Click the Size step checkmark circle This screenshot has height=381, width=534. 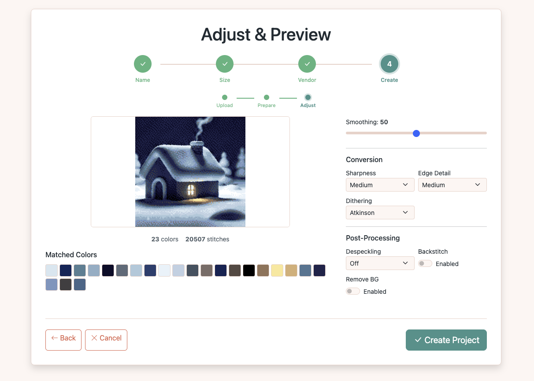tap(225, 64)
